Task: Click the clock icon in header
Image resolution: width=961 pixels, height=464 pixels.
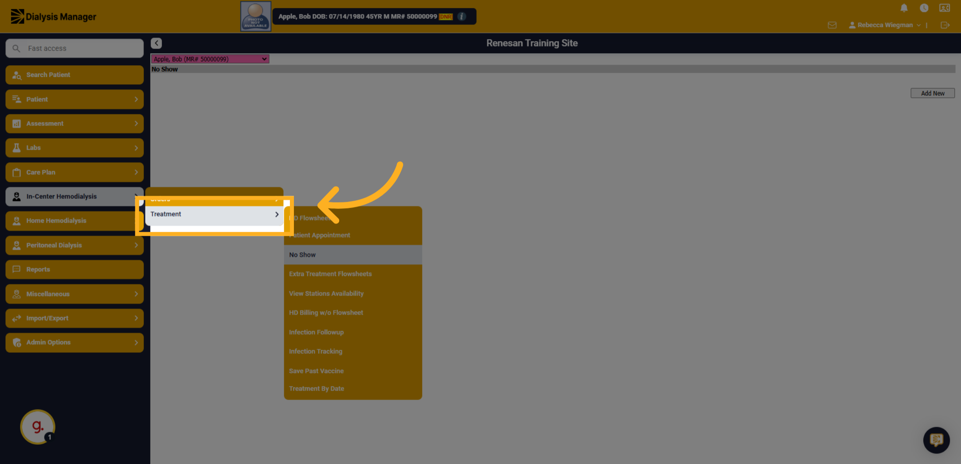Action: (924, 8)
